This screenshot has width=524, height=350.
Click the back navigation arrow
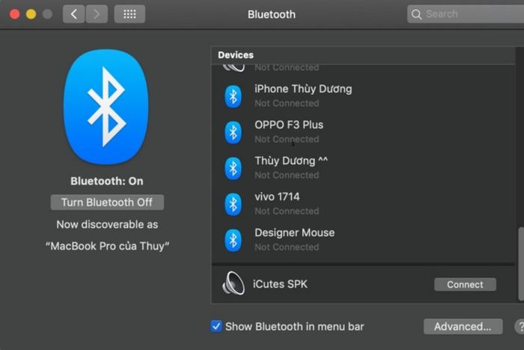point(73,14)
